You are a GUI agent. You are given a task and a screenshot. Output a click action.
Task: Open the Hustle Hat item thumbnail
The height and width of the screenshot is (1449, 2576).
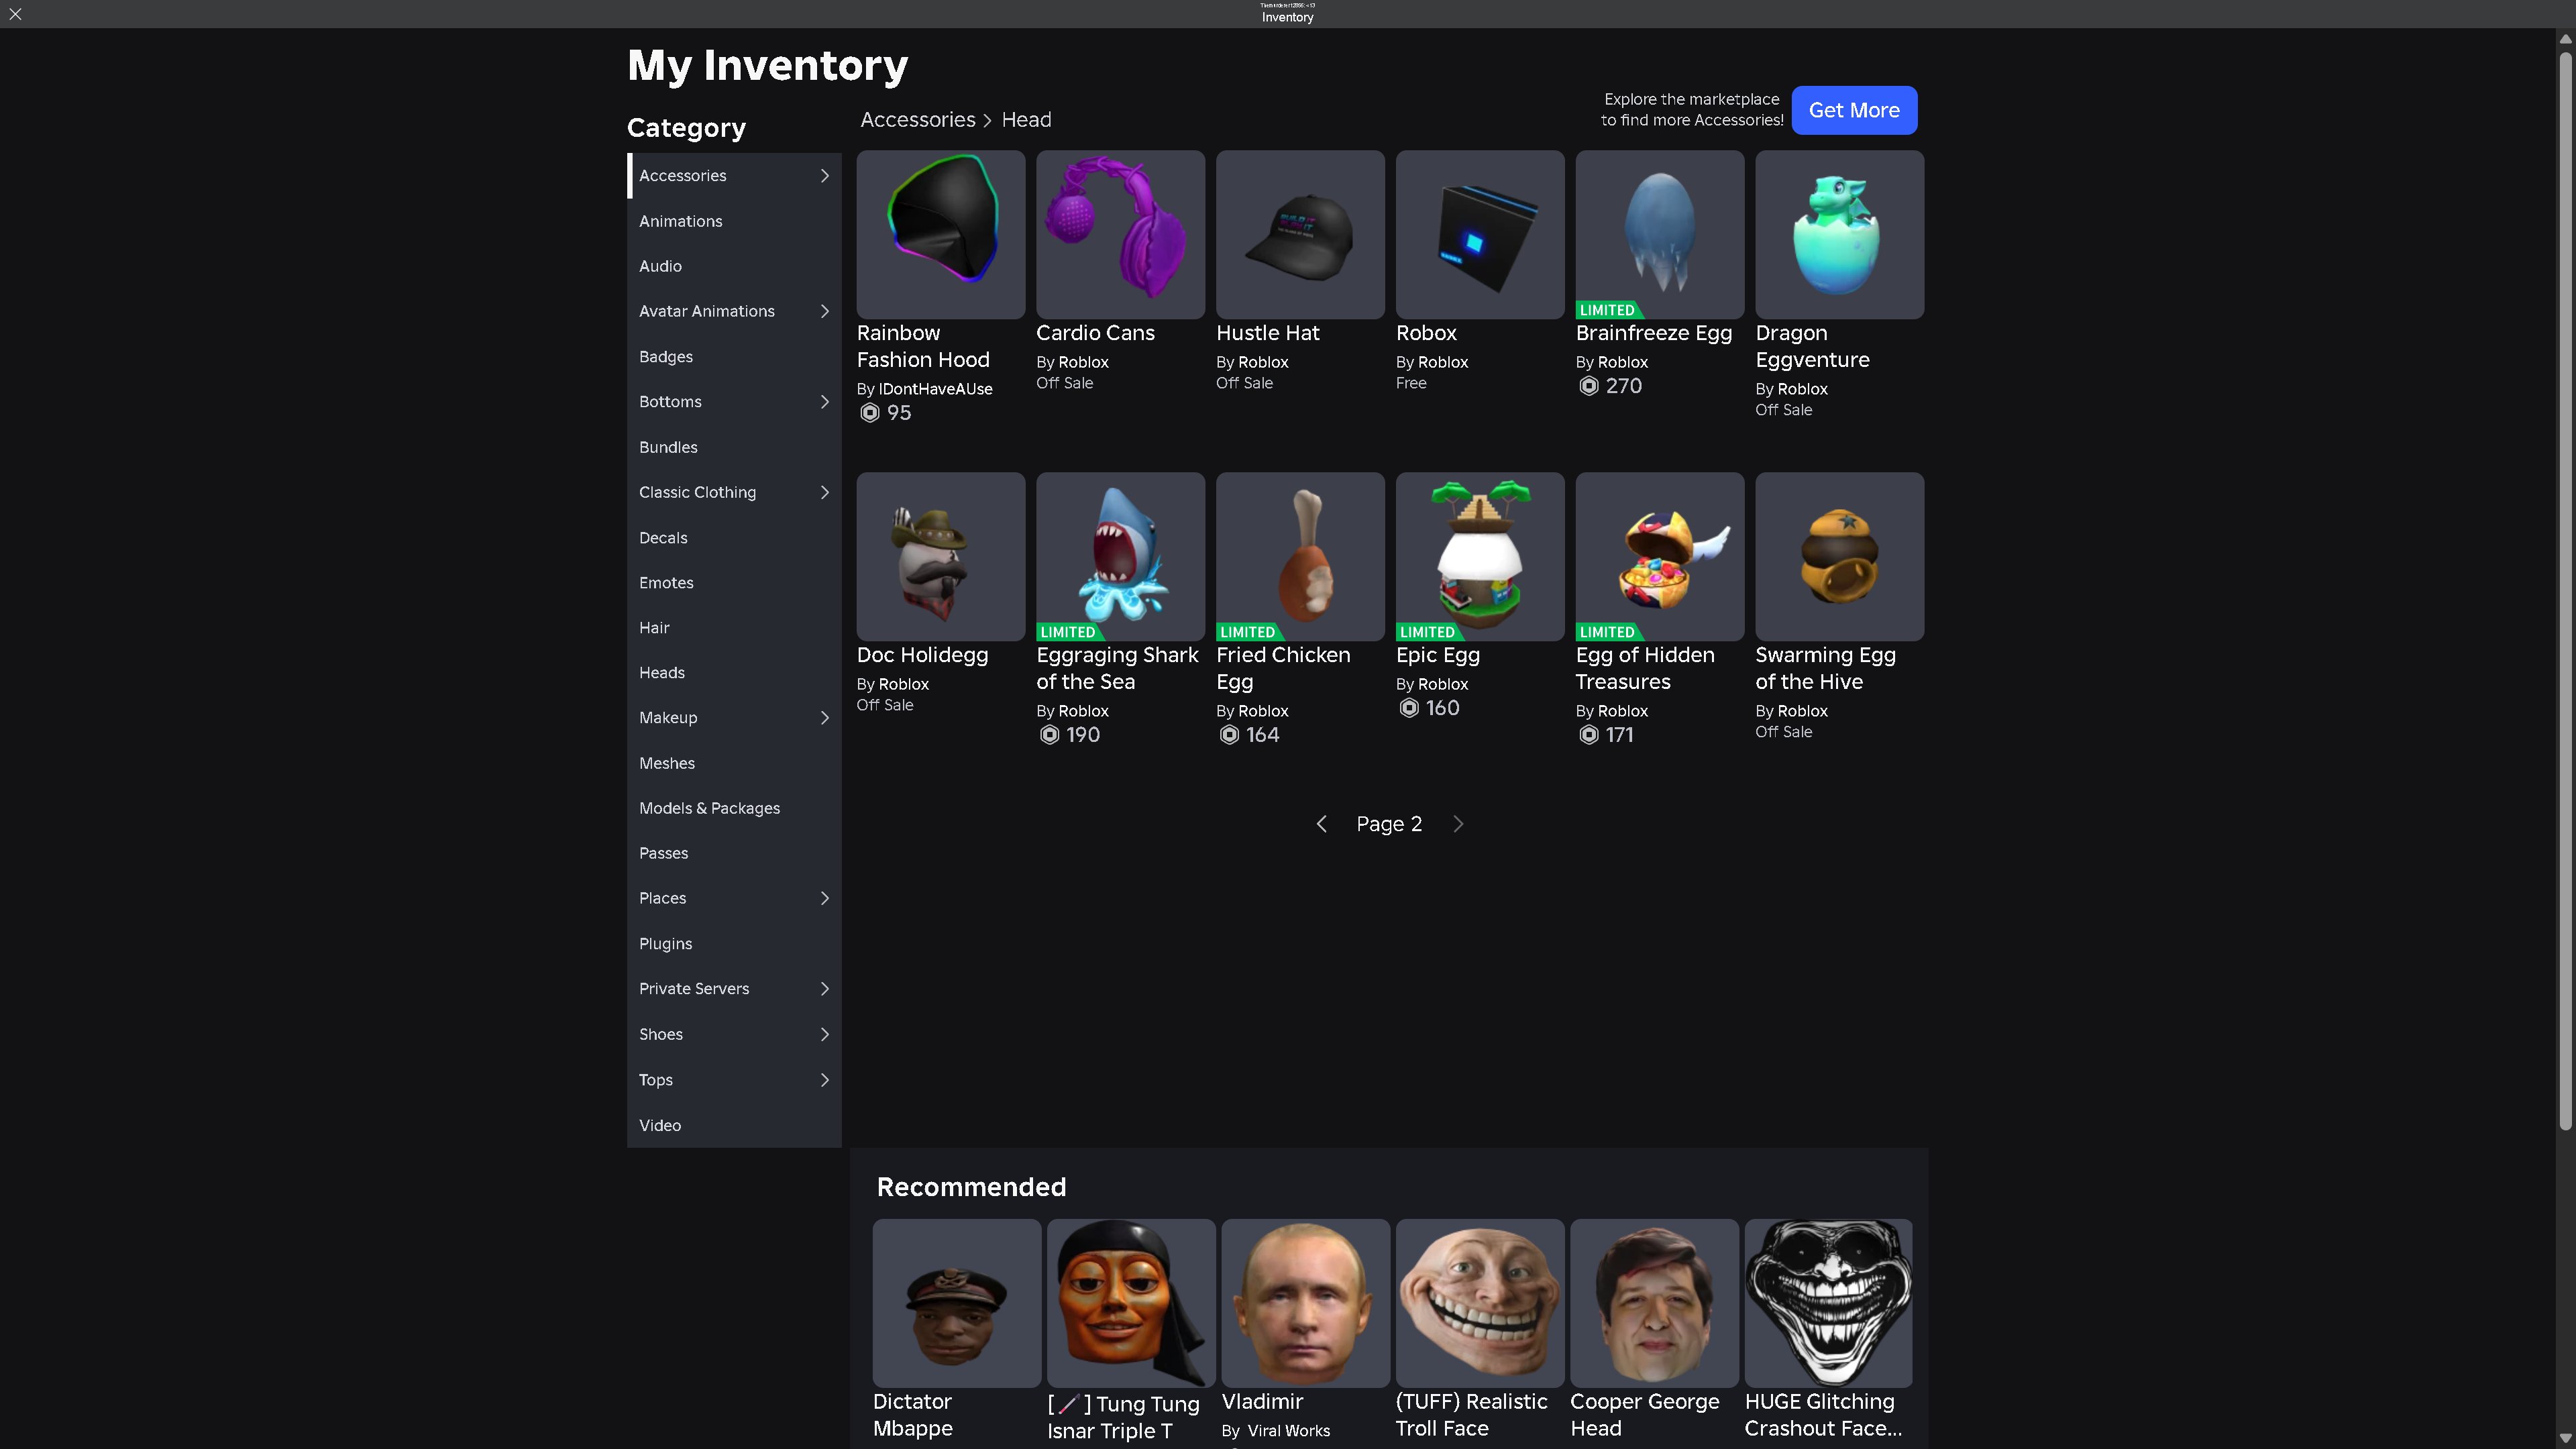tap(1300, 235)
